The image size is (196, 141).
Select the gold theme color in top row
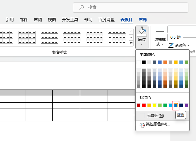pos(176,62)
